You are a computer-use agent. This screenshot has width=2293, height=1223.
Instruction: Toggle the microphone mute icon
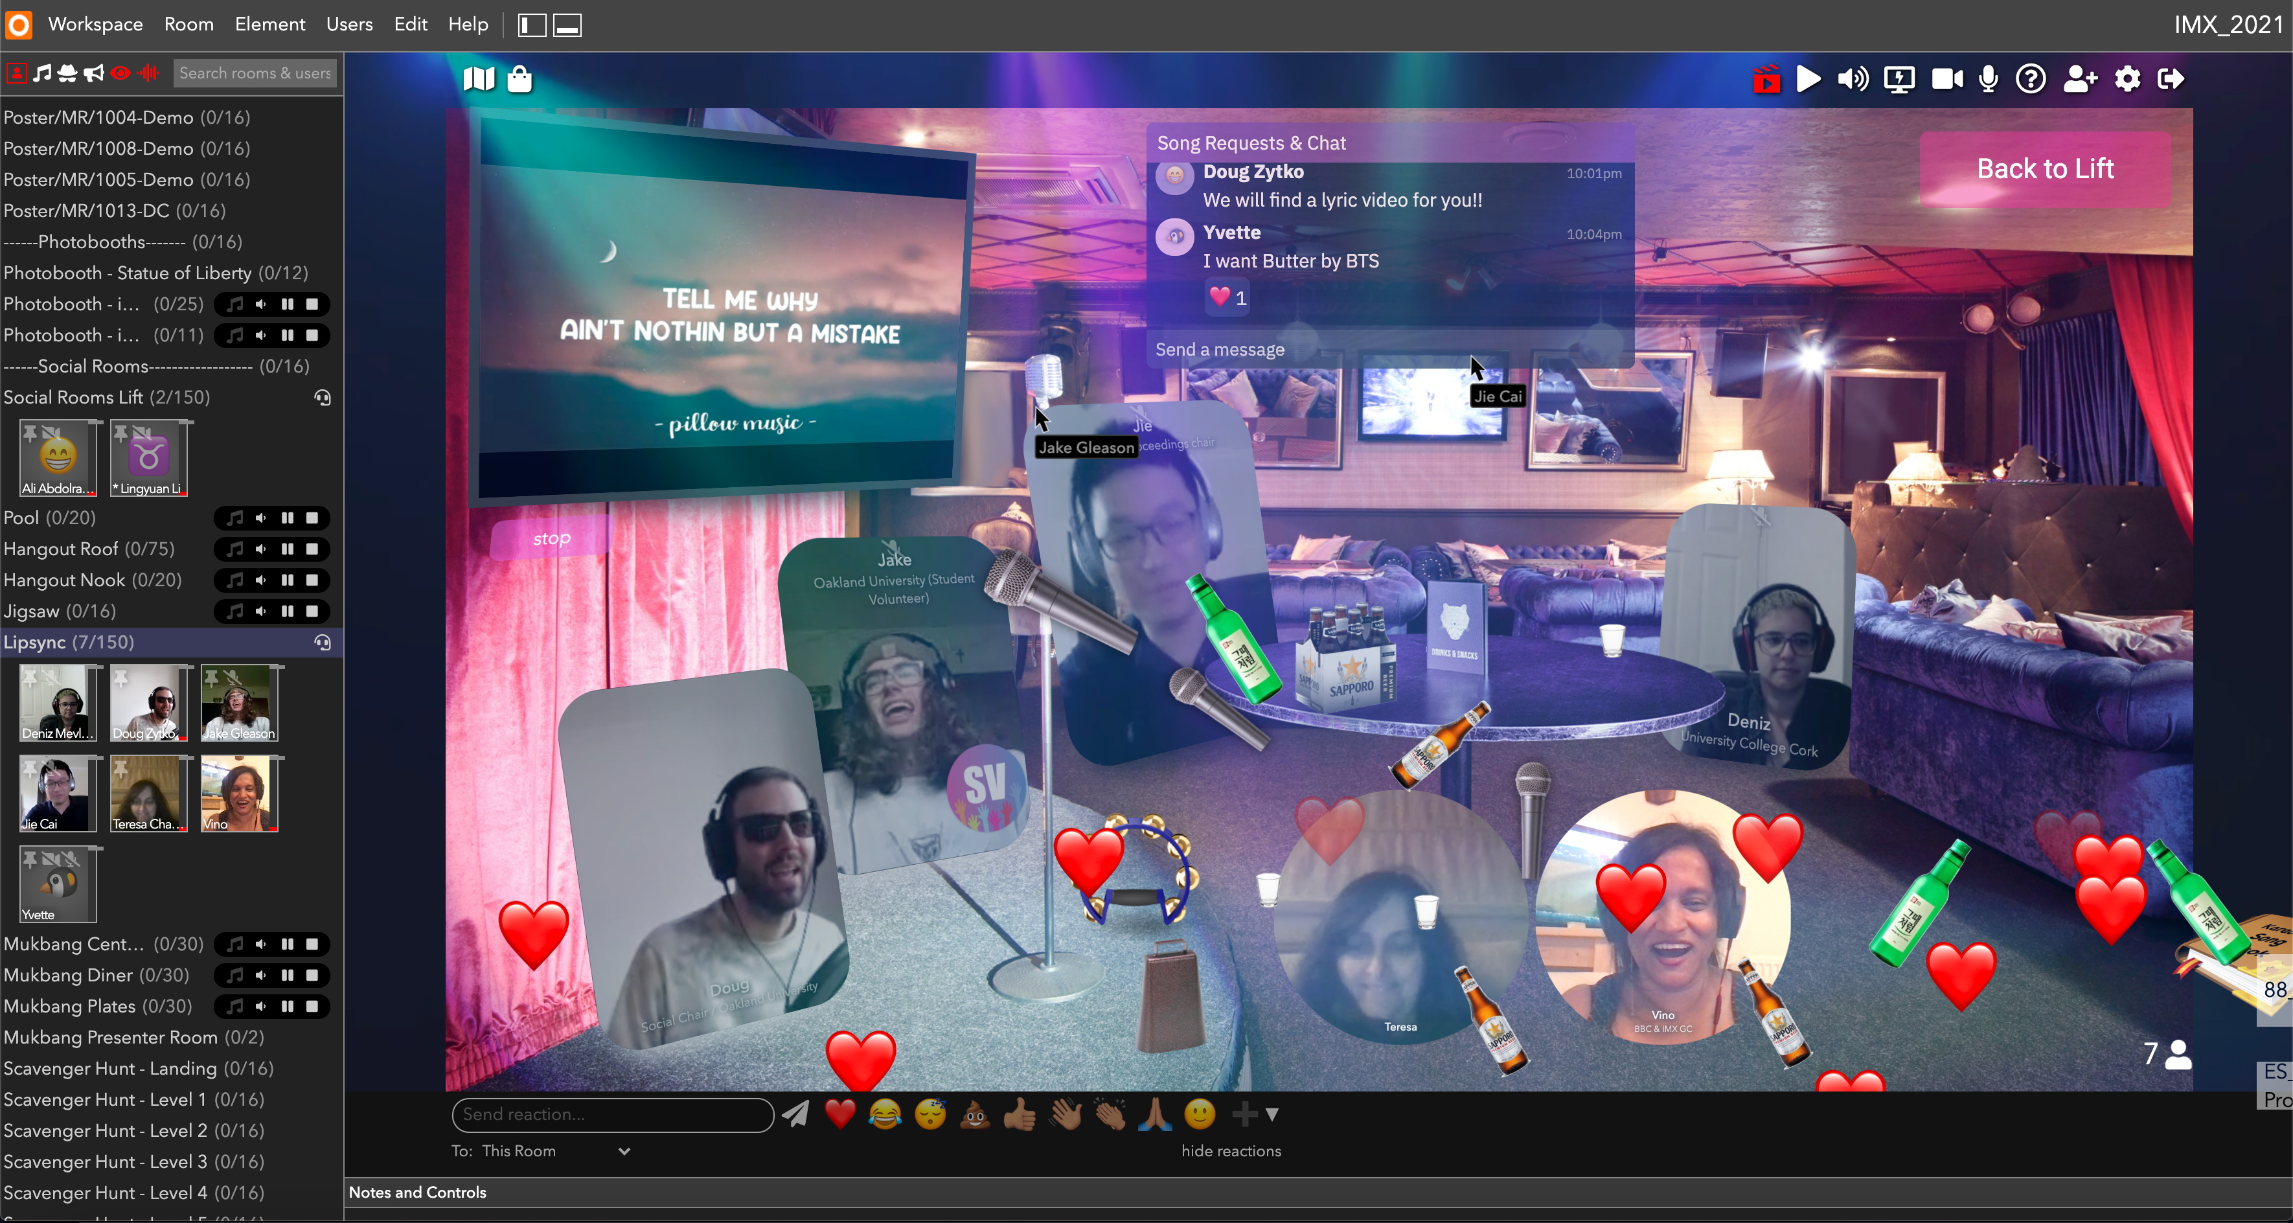coord(1988,79)
